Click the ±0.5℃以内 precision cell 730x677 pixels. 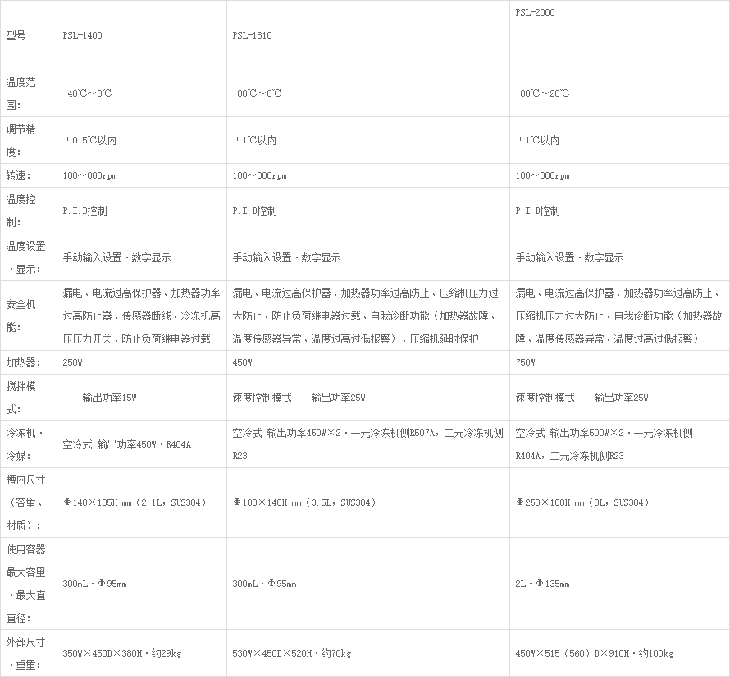click(90, 140)
